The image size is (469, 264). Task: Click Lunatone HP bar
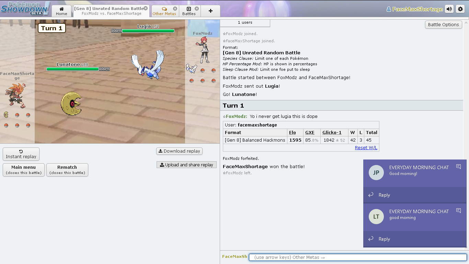click(x=72, y=69)
